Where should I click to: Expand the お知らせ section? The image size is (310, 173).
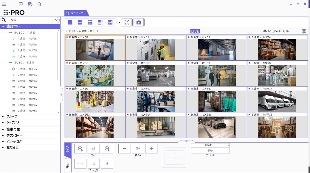point(30,147)
